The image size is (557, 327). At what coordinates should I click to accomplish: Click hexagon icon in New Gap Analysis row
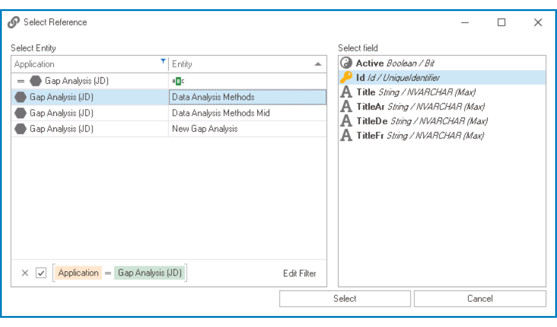tap(21, 129)
